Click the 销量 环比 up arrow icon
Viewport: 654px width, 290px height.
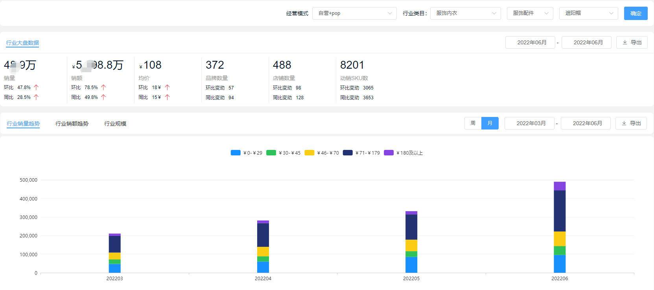click(x=36, y=88)
